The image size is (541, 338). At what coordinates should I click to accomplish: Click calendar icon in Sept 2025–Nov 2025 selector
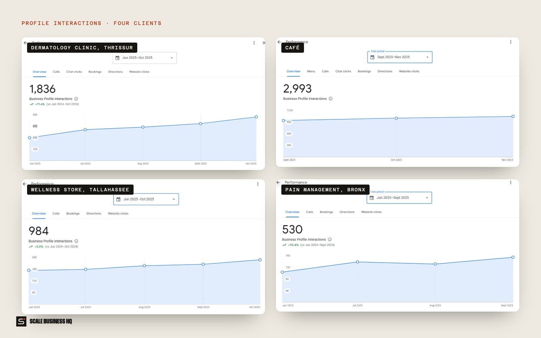tap(372, 57)
